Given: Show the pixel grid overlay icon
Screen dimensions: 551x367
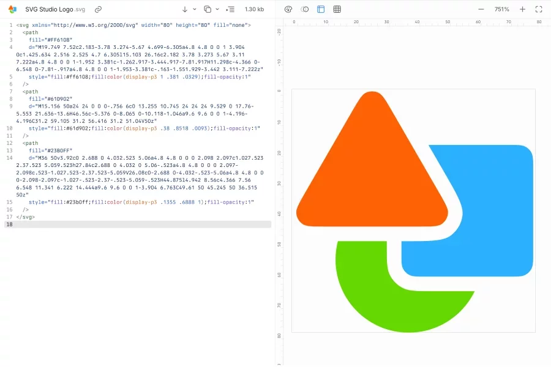Looking at the screenshot, I should pyautogui.click(x=337, y=9).
